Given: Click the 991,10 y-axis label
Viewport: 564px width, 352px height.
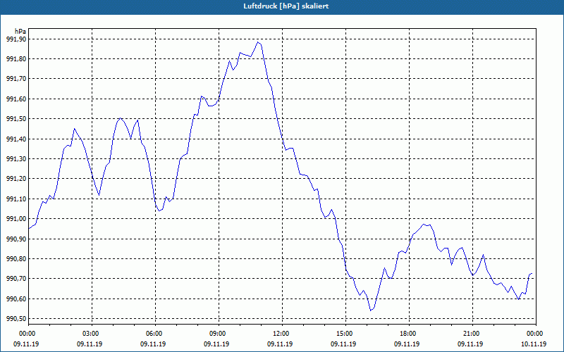Looking at the screenshot, I should tap(16, 199).
